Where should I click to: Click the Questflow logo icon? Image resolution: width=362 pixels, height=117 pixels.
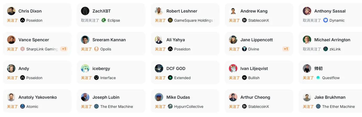pos(318,78)
